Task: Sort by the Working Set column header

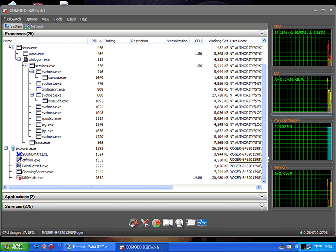Action: click(x=216, y=41)
